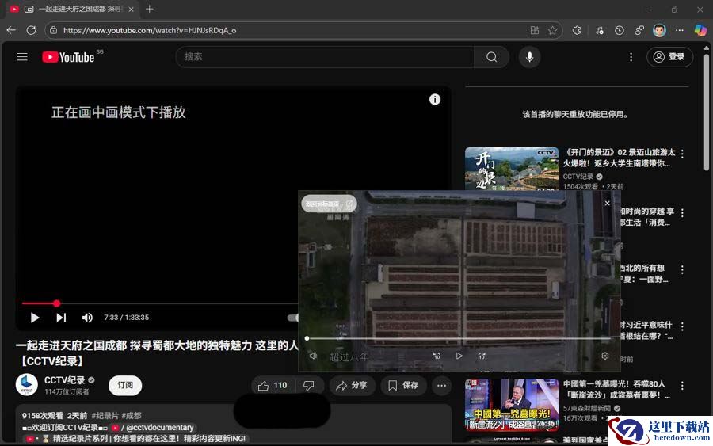
Task: Return to tab from picture-in-picture
Action: point(330,204)
